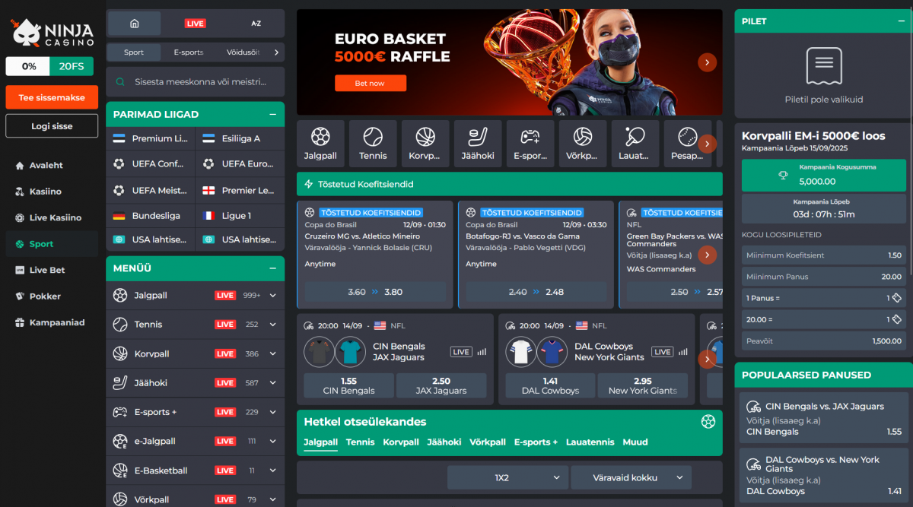Open the E-sport category icon
Viewport: 913px width, 507px height.
tap(530, 143)
